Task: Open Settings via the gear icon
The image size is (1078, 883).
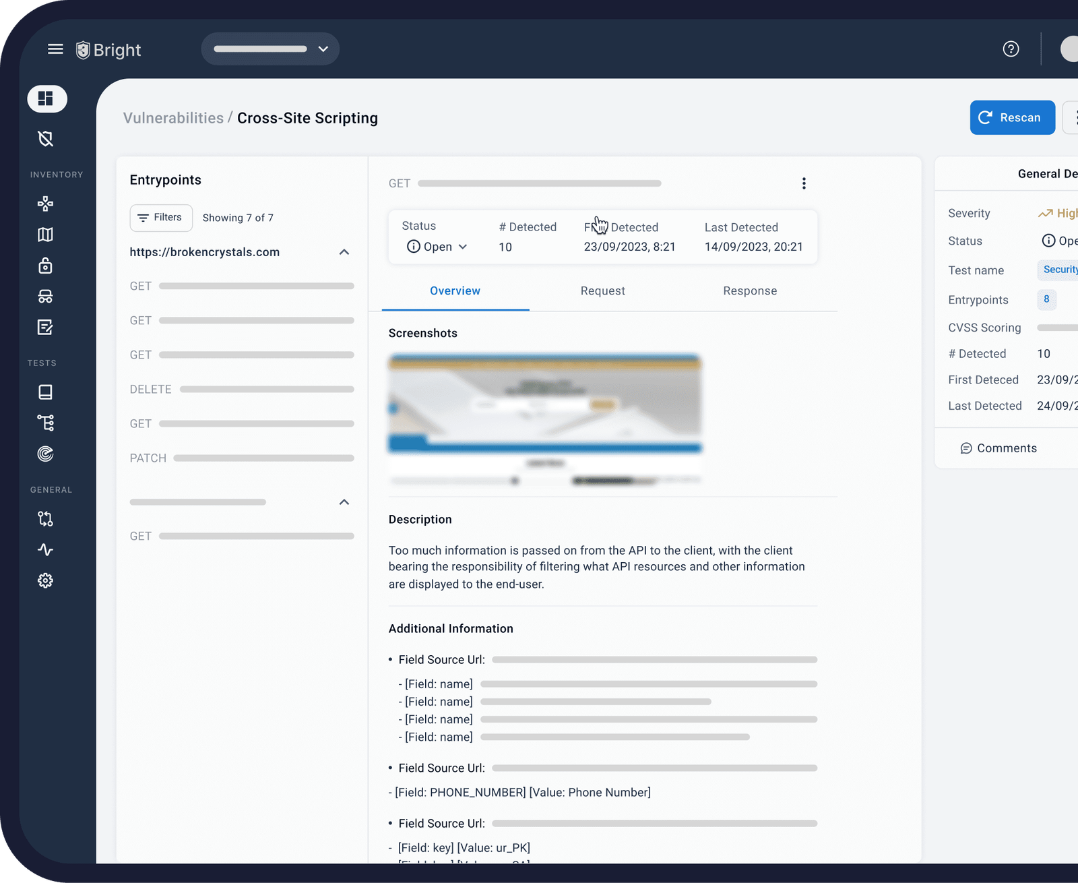Action: [x=45, y=580]
